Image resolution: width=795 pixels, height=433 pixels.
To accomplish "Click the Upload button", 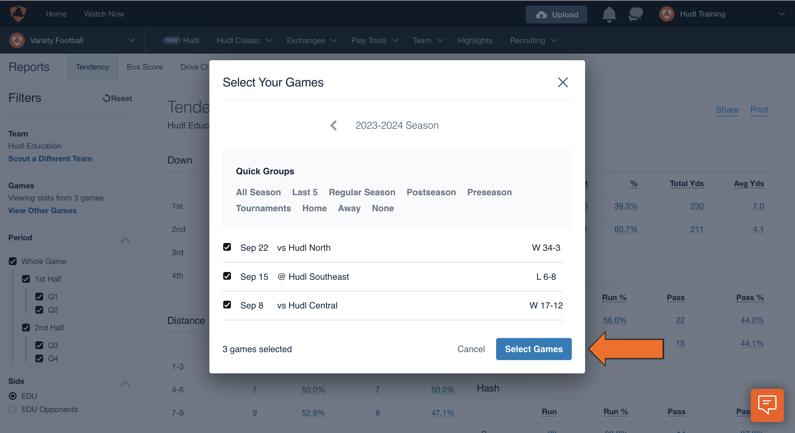I will (x=556, y=15).
